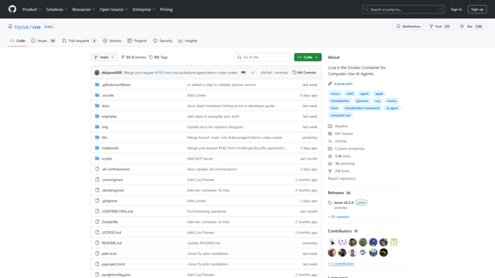Viewport: 495px width, 278px height.
Task: Click the Sign up button
Action: (x=477, y=9)
